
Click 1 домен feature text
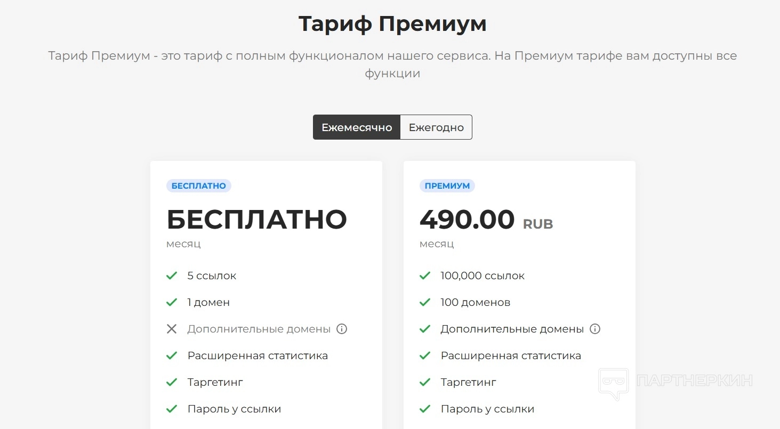pyautogui.click(x=208, y=302)
